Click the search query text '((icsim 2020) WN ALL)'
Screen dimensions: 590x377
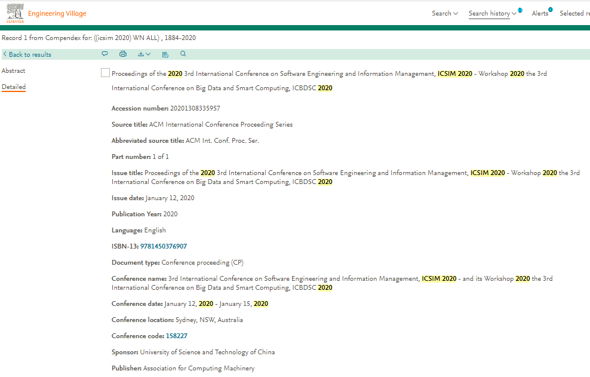127,38
